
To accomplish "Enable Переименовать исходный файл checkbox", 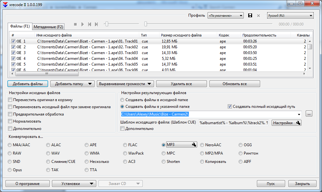I will click(x=10, y=107).
